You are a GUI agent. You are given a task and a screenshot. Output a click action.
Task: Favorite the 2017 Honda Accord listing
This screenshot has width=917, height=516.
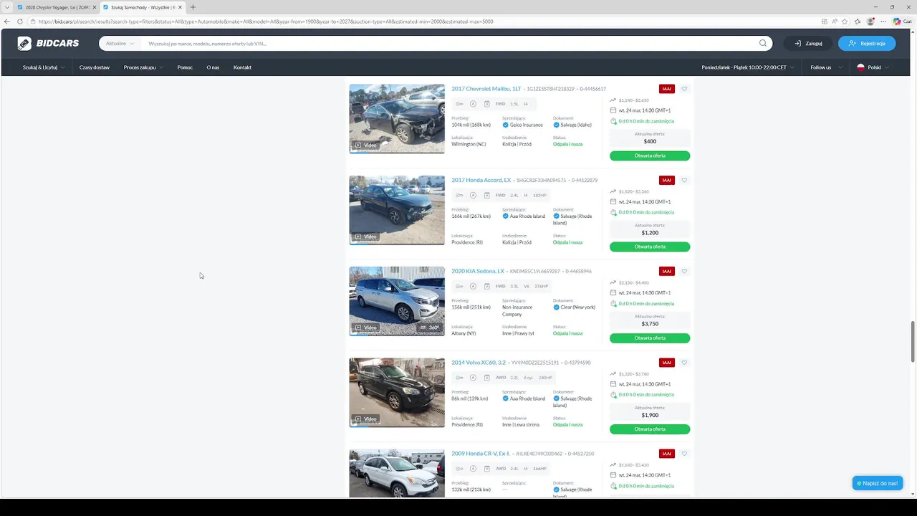click(684, 180)
